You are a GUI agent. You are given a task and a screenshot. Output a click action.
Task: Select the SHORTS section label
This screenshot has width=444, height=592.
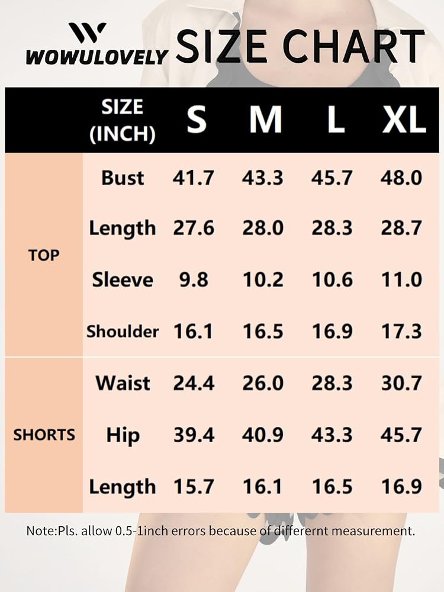[x=44, y=435]
